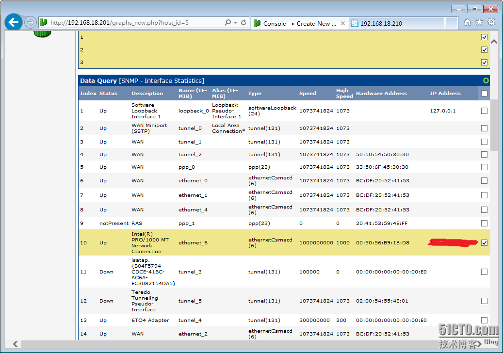
Task: Click the Type column header
Action: [x=255, y=93]
